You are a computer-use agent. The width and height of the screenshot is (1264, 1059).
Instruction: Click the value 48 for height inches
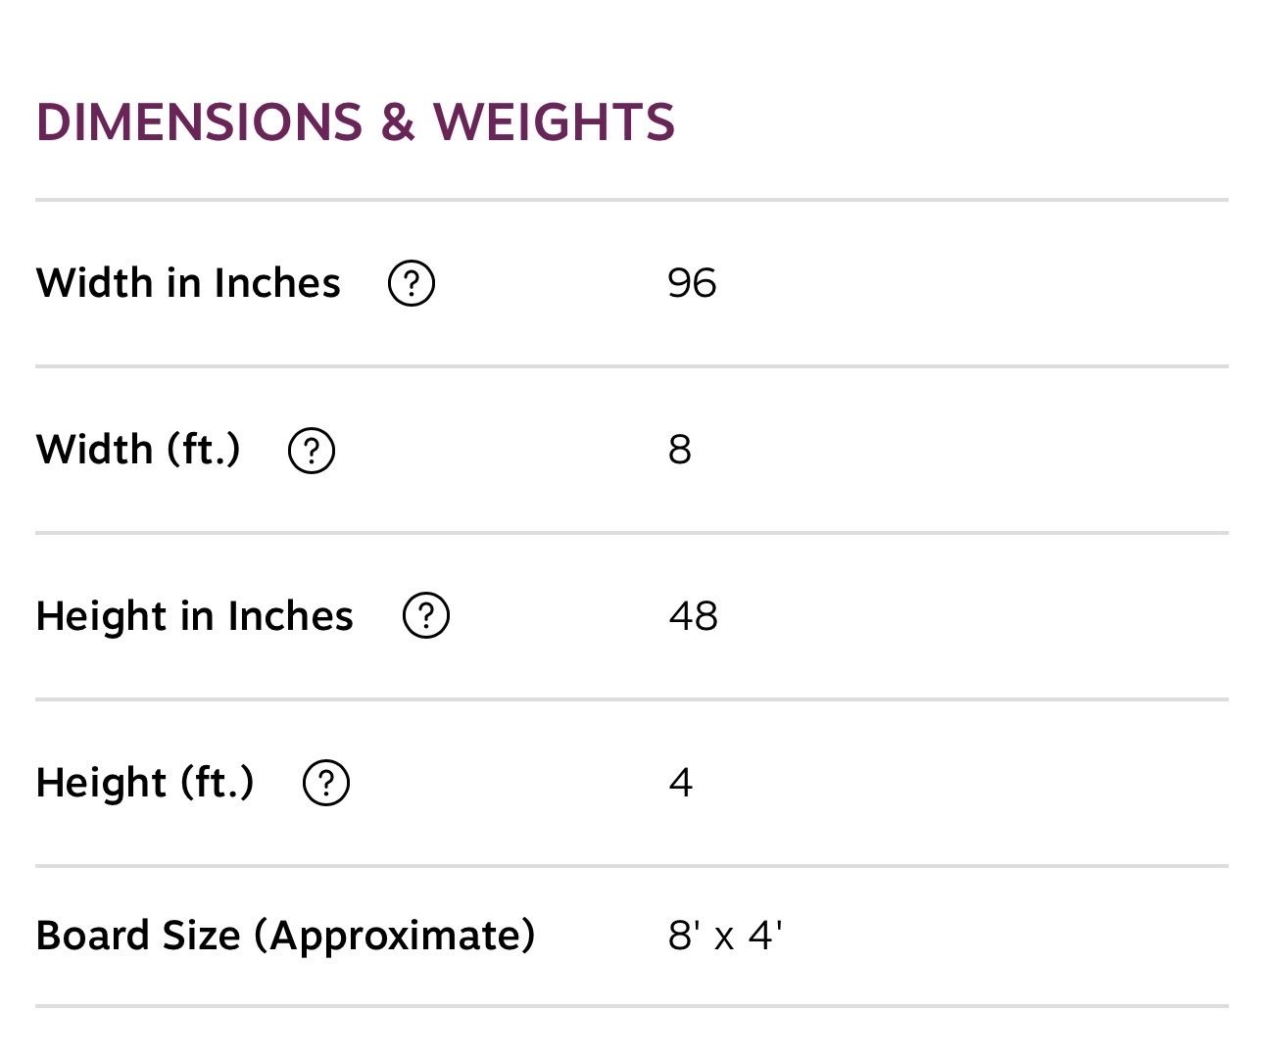pyautogui.click(x=694, y=616)
